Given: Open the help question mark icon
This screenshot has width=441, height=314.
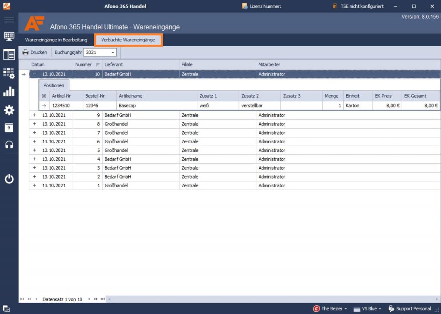Looking at the screenshot, I should (9, 128).
